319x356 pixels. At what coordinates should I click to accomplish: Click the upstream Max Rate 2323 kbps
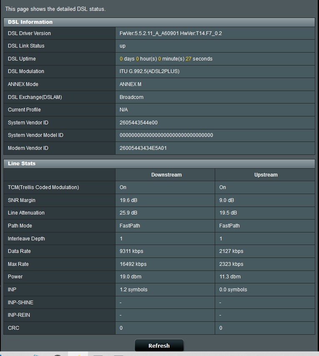[x=231, y=264]
